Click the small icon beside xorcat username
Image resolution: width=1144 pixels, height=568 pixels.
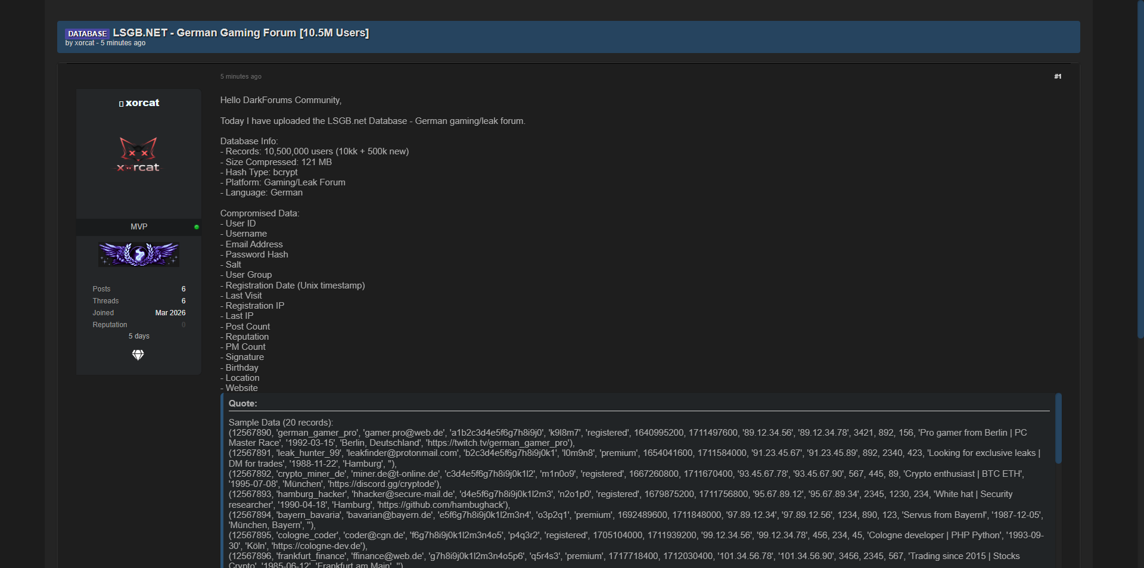[x=121, y=104]
